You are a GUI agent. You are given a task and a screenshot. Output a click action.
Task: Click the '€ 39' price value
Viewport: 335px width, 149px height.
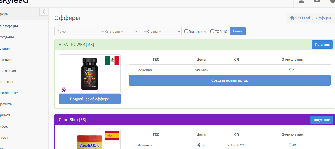[x=201, y=145]
